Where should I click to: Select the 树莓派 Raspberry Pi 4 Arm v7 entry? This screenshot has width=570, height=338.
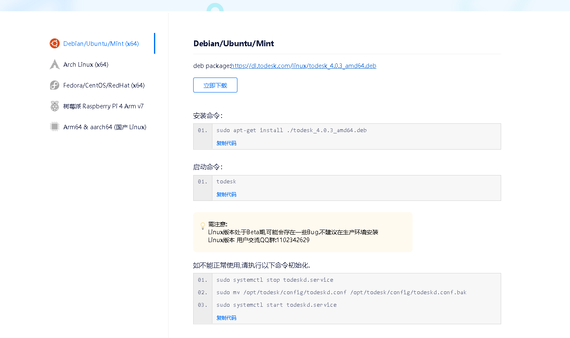(103, 106)
